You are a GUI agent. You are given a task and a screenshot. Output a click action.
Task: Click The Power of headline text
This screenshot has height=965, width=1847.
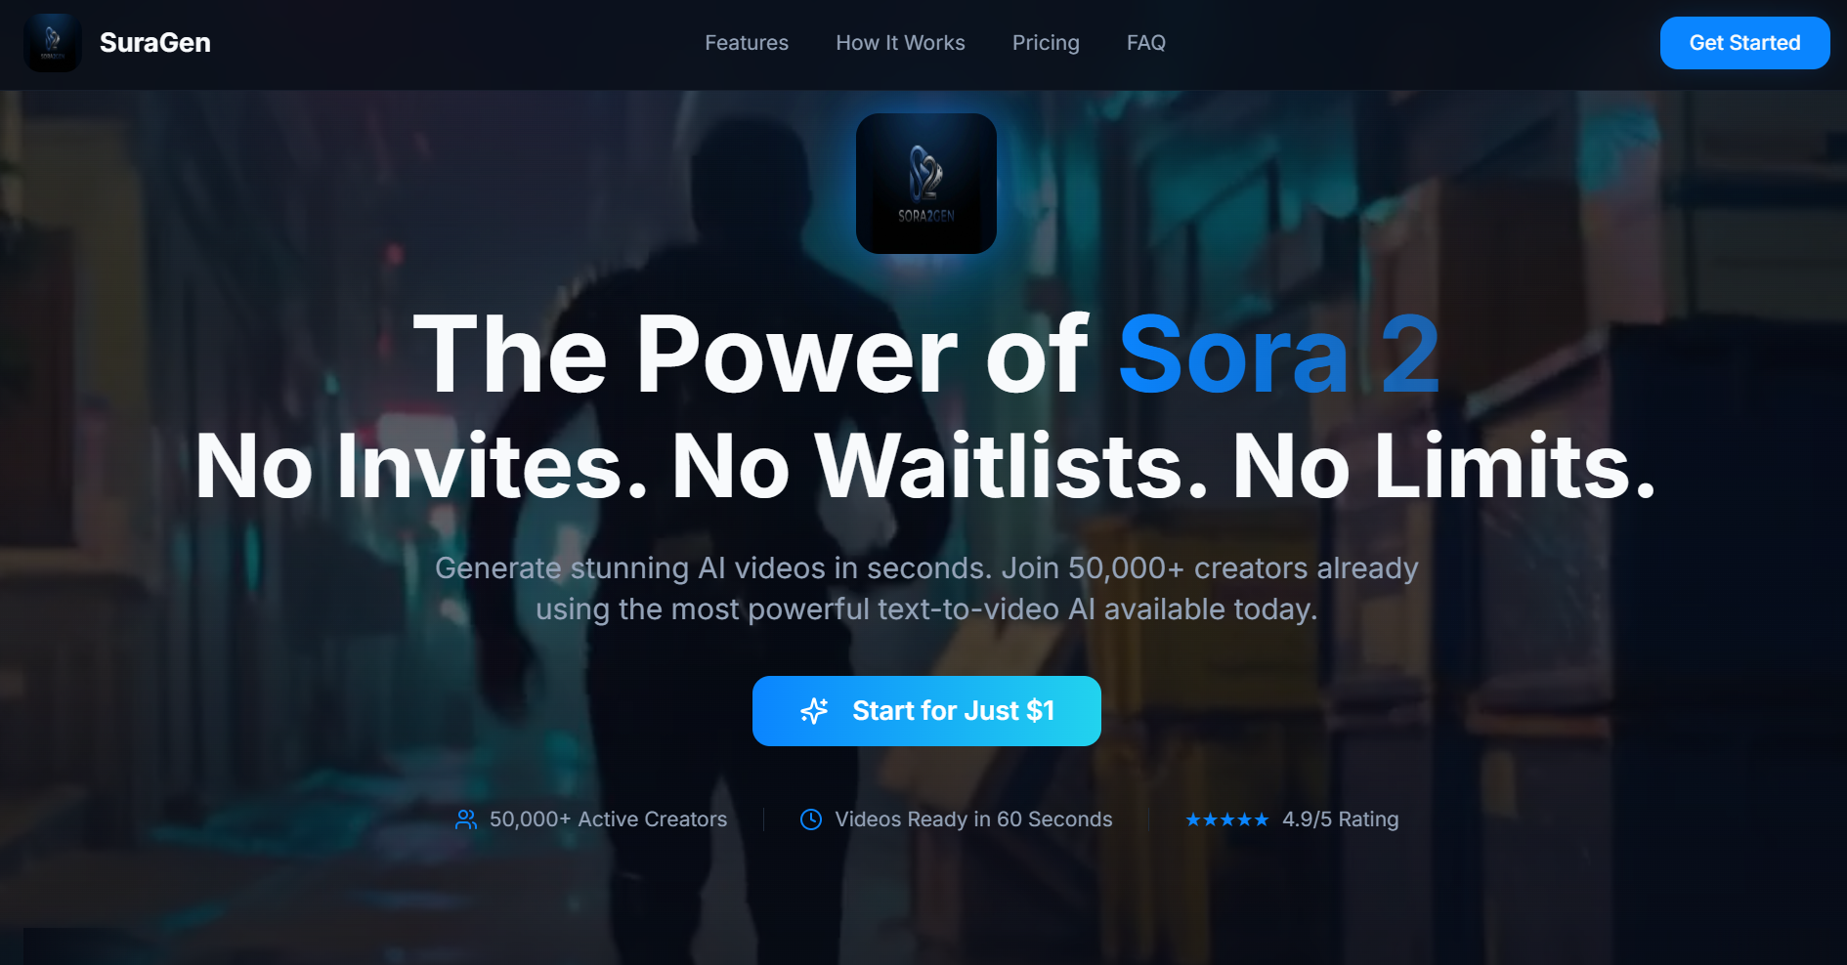pos(751,355)
